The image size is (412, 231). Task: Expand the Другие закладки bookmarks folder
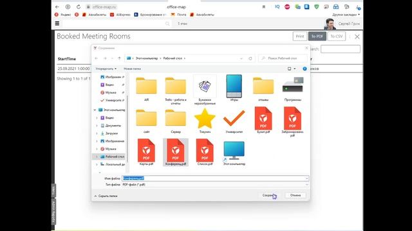point(346,15)
